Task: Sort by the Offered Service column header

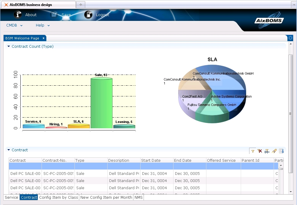Action: (x=223, y=161)
